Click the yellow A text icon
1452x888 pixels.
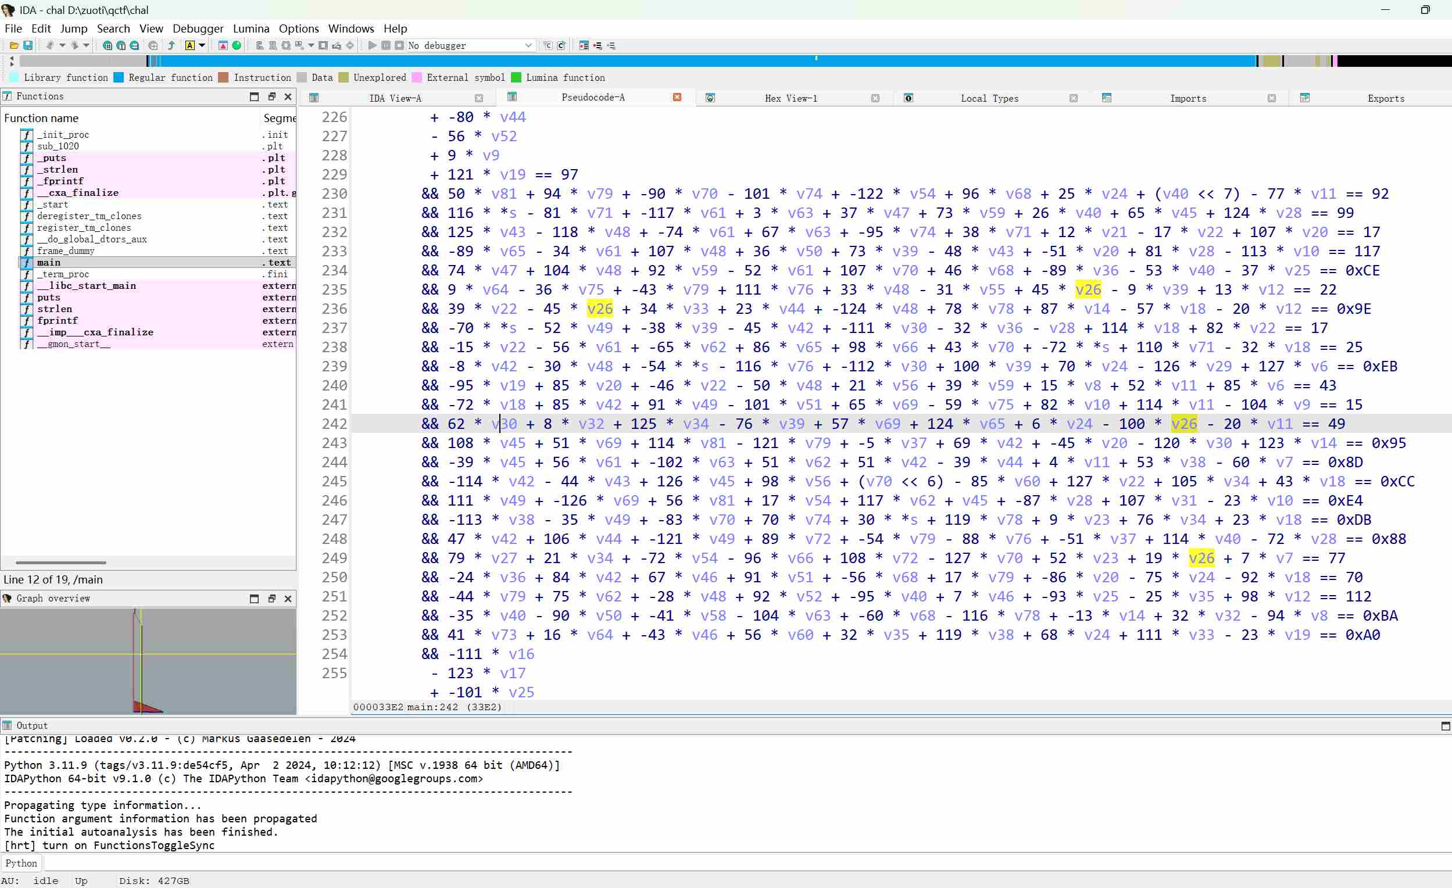tap(189, 45)
